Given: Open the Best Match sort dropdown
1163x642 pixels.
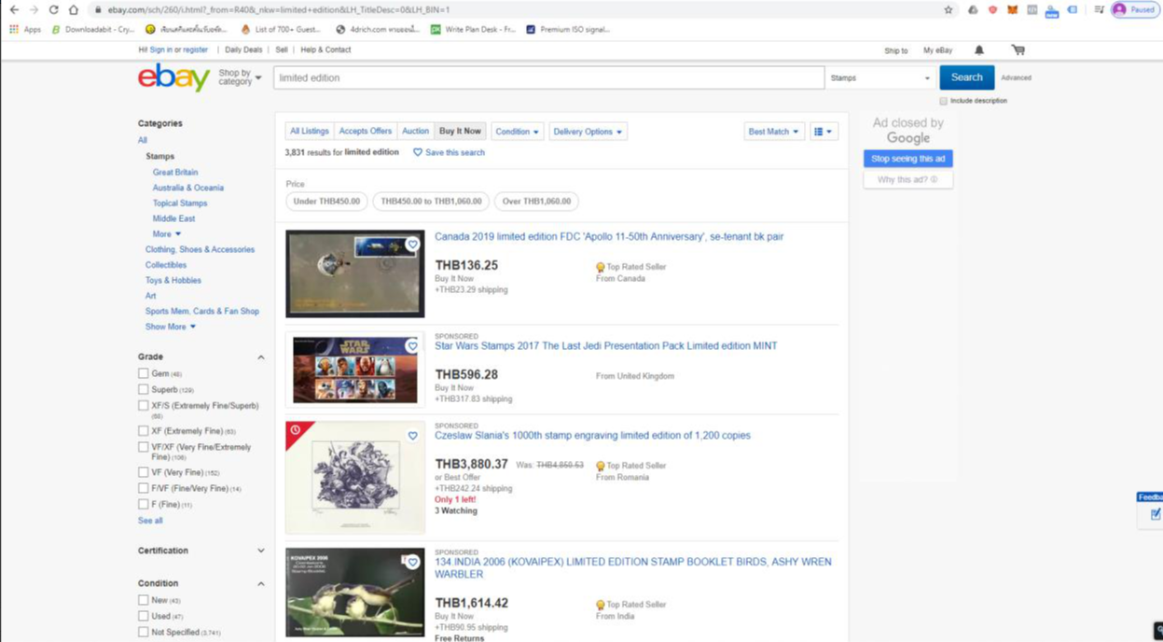Looking at the screenshot, I should [x=773, y=132].
